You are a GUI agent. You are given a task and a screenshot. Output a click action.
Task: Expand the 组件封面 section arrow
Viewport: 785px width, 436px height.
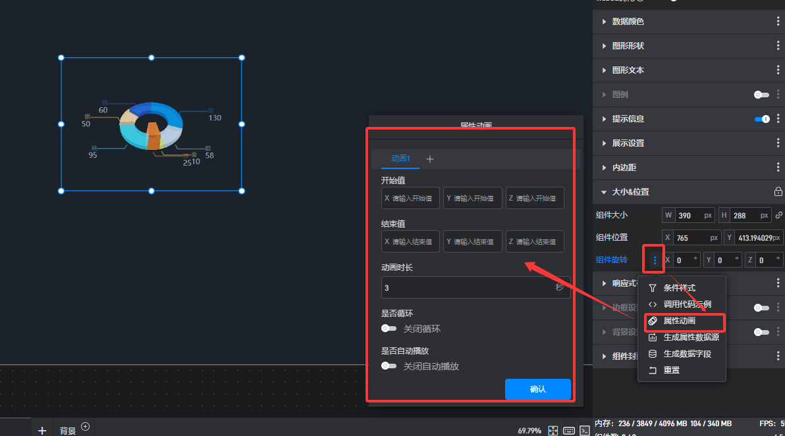604,356
